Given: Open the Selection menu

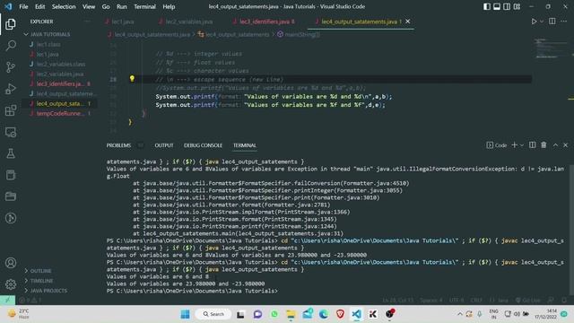Looking at the screenshot, I should 64,6.
